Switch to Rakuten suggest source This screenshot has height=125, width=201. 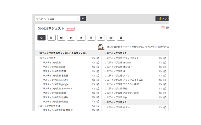91,38
